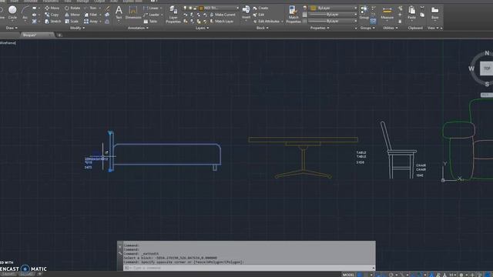Click Create block button

pos(260,8)
